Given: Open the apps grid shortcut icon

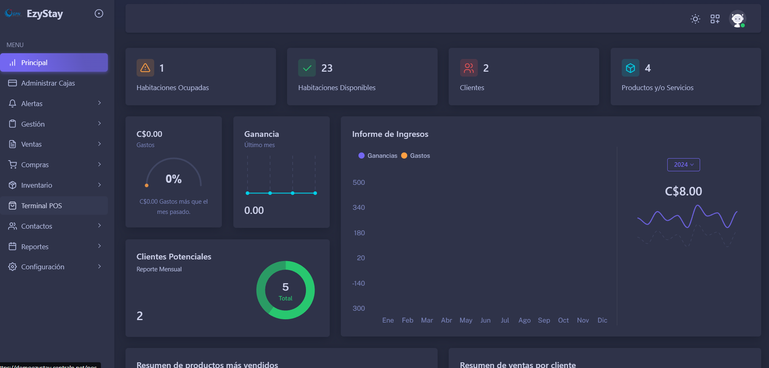Looking at the screenshot, I should (715, 19).
